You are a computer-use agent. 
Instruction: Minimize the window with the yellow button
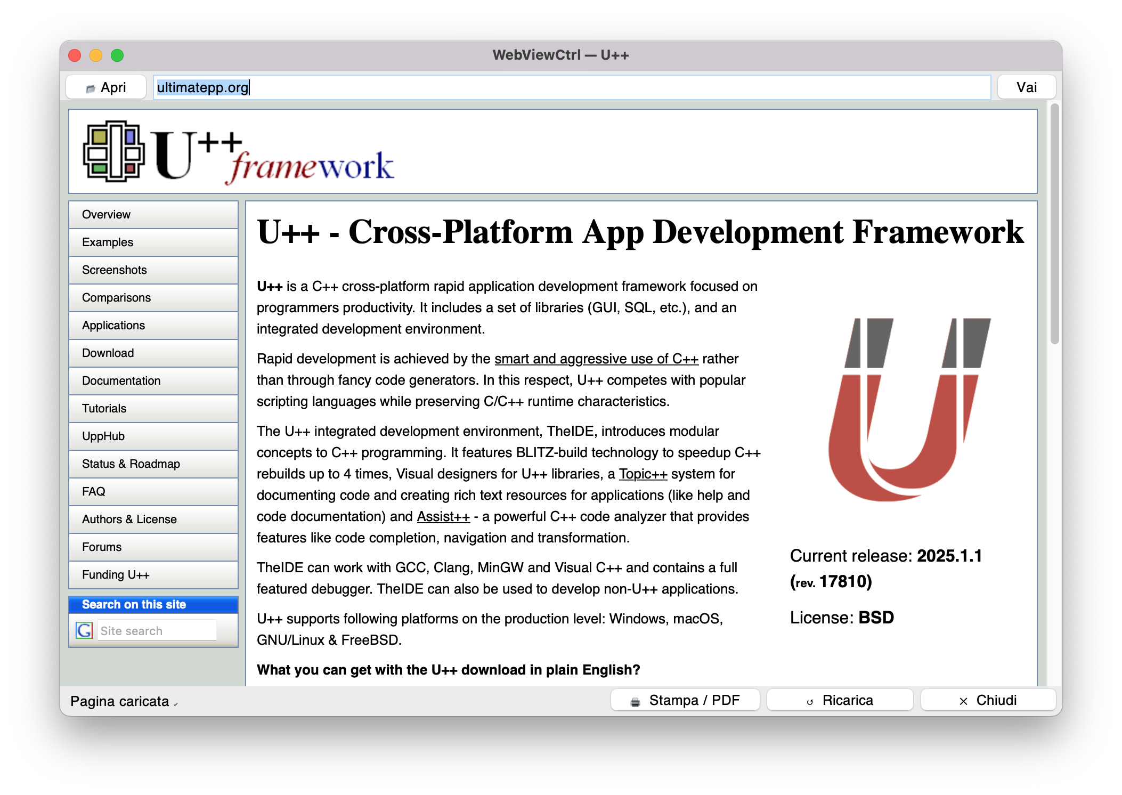96,55
